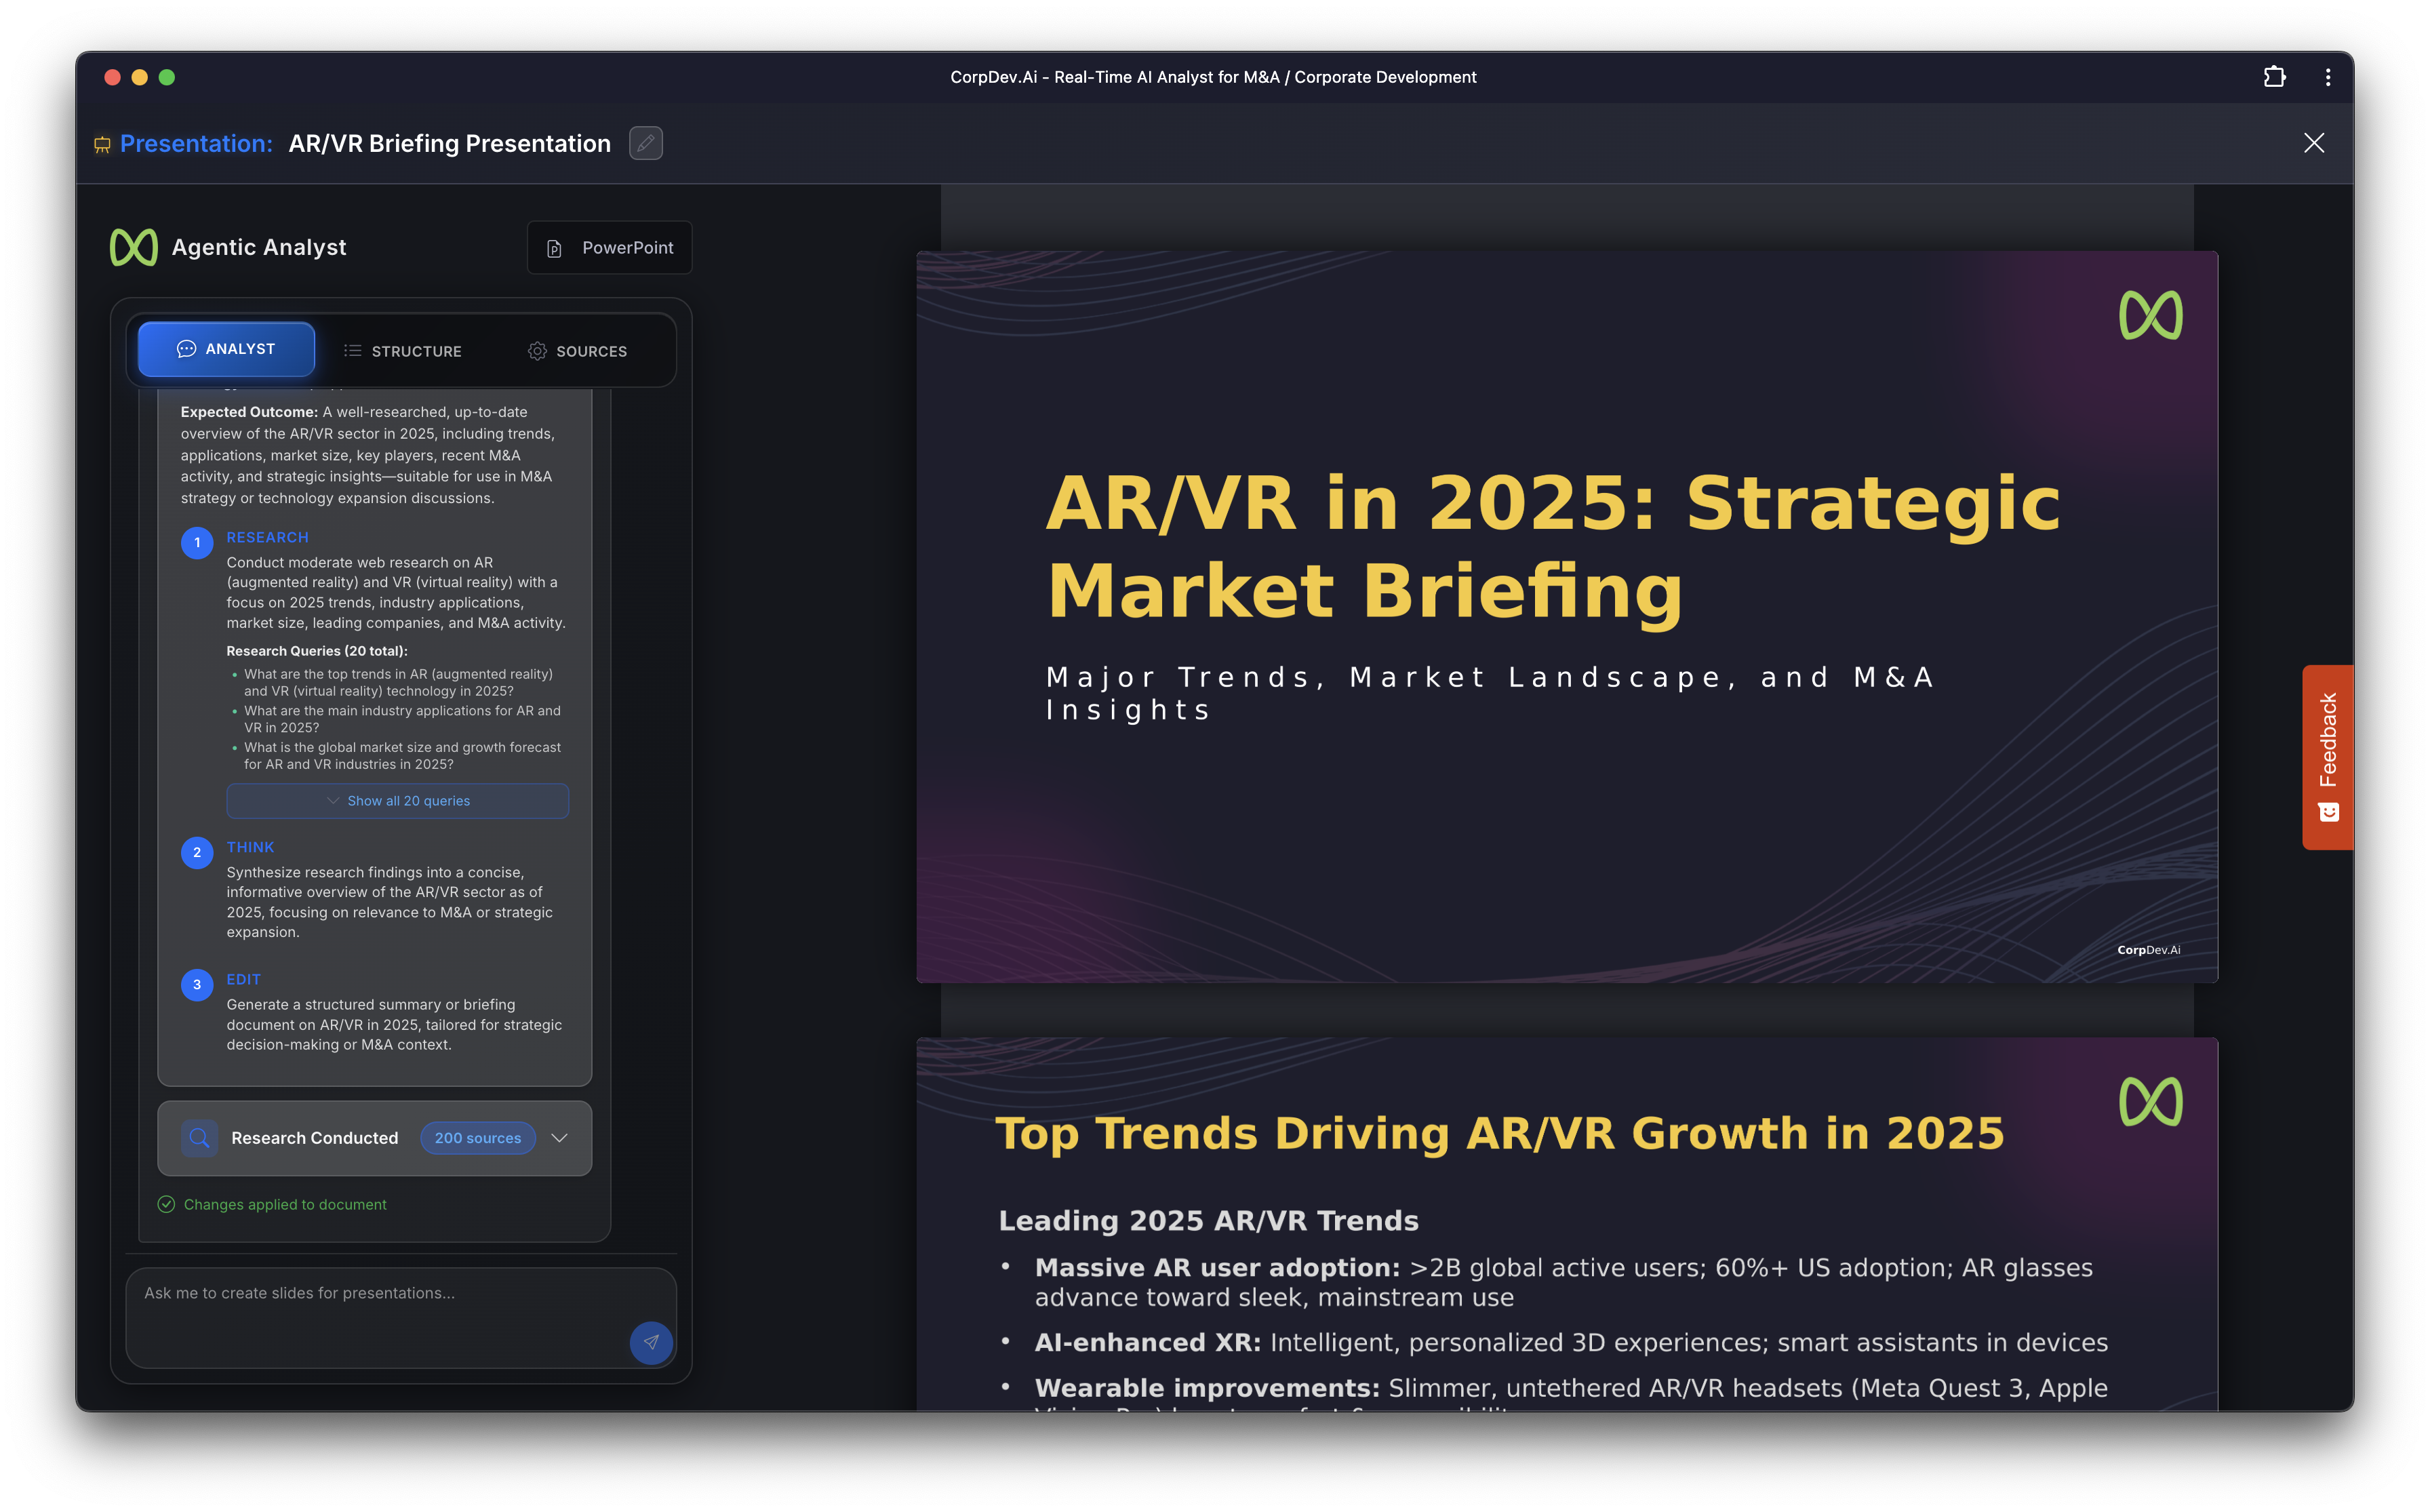Select the Analyst tab
Screen dimensions: 2430x1512
click(226, 349)
